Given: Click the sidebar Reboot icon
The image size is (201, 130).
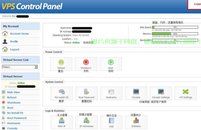Looking at the screenshot, I should tap(4, 97).
